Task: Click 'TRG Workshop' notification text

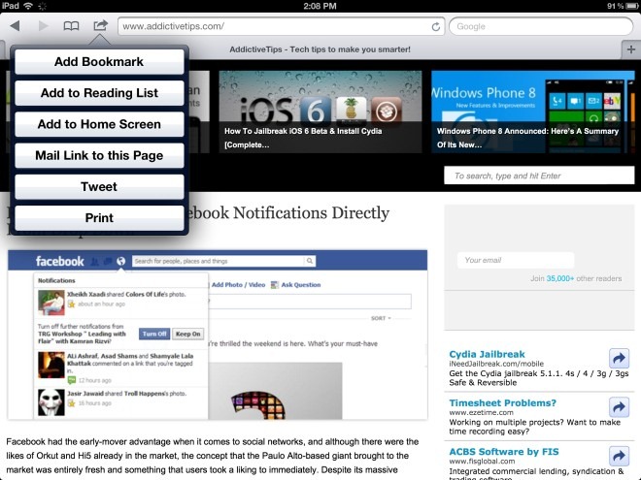Action: [82, 334]
